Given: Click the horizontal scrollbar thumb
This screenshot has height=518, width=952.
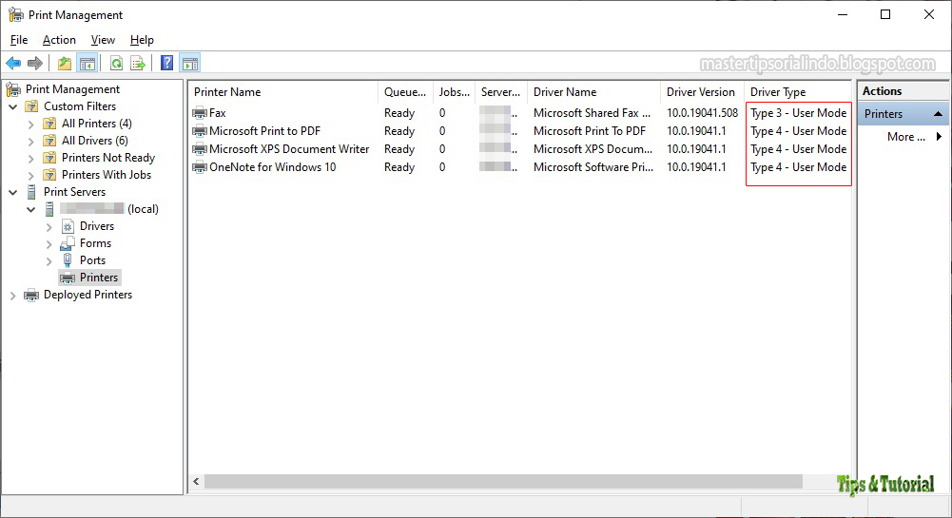Looking at the screenshot, I should coord(503,482).
